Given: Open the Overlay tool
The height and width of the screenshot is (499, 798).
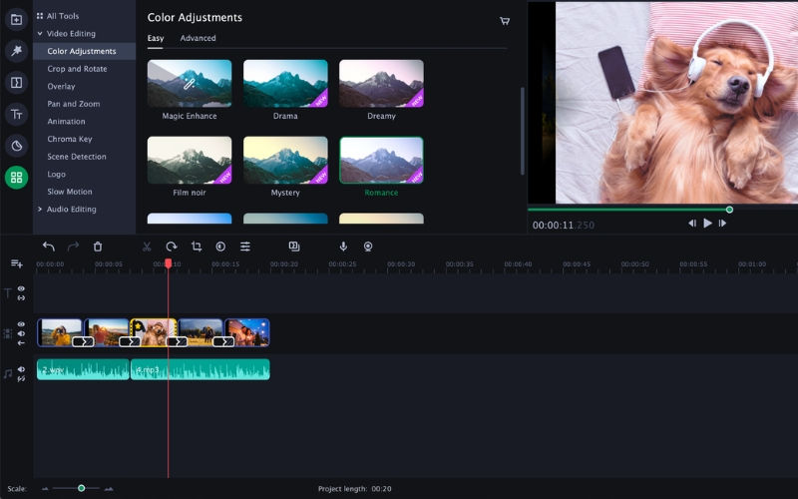Looking at the screenshot, I should [x=61, y=87].
